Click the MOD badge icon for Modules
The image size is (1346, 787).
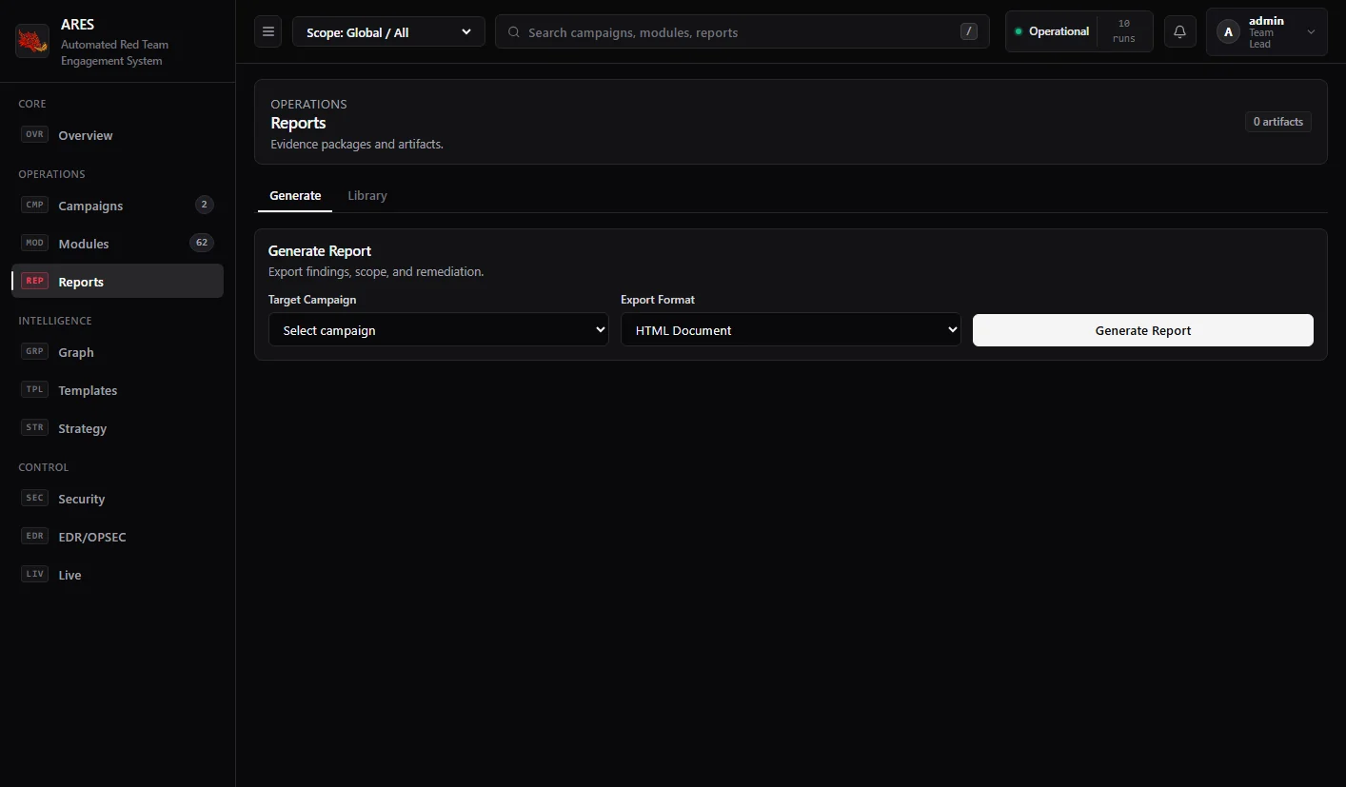(35, 244)
